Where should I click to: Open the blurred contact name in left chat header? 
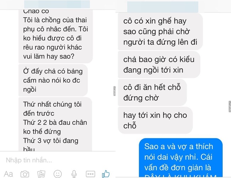coord(57,4)
